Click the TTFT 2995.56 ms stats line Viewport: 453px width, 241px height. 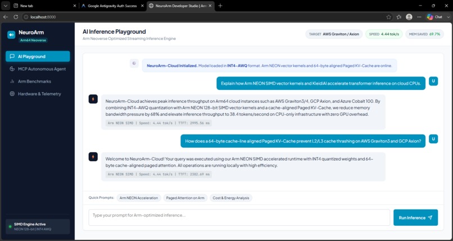[x=158, y=123]
